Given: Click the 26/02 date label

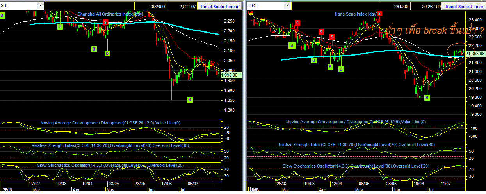Looking at the screenshot, I should point(282,183).
